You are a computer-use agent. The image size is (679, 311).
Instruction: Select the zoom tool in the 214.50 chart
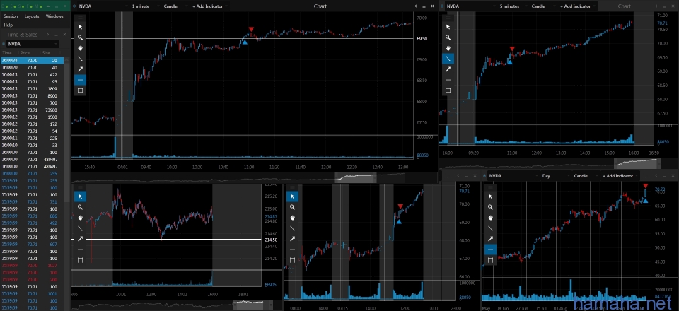click(80, 207)
